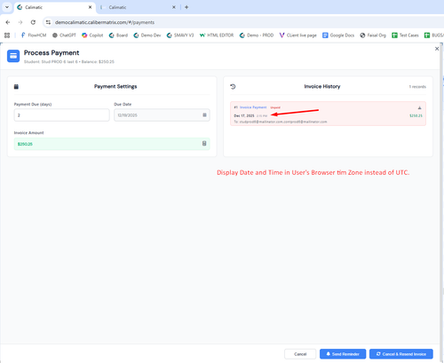Click the Dec 17, 2025 date text
444x363 pixels.
244,115
